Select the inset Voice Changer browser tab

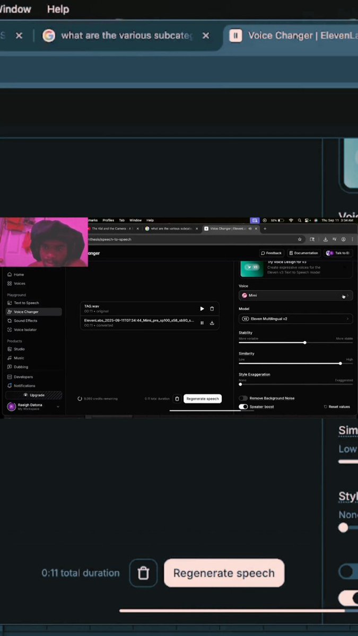pos(231,228)
